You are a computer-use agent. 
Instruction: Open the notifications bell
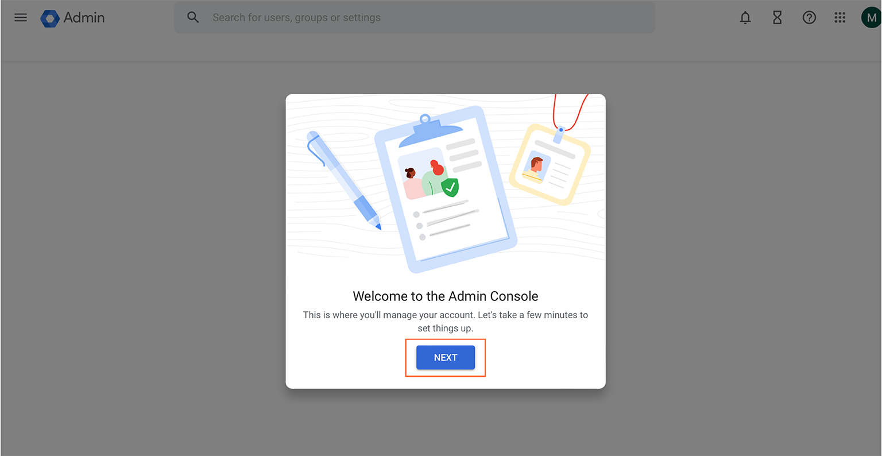[x=745, y=18]
